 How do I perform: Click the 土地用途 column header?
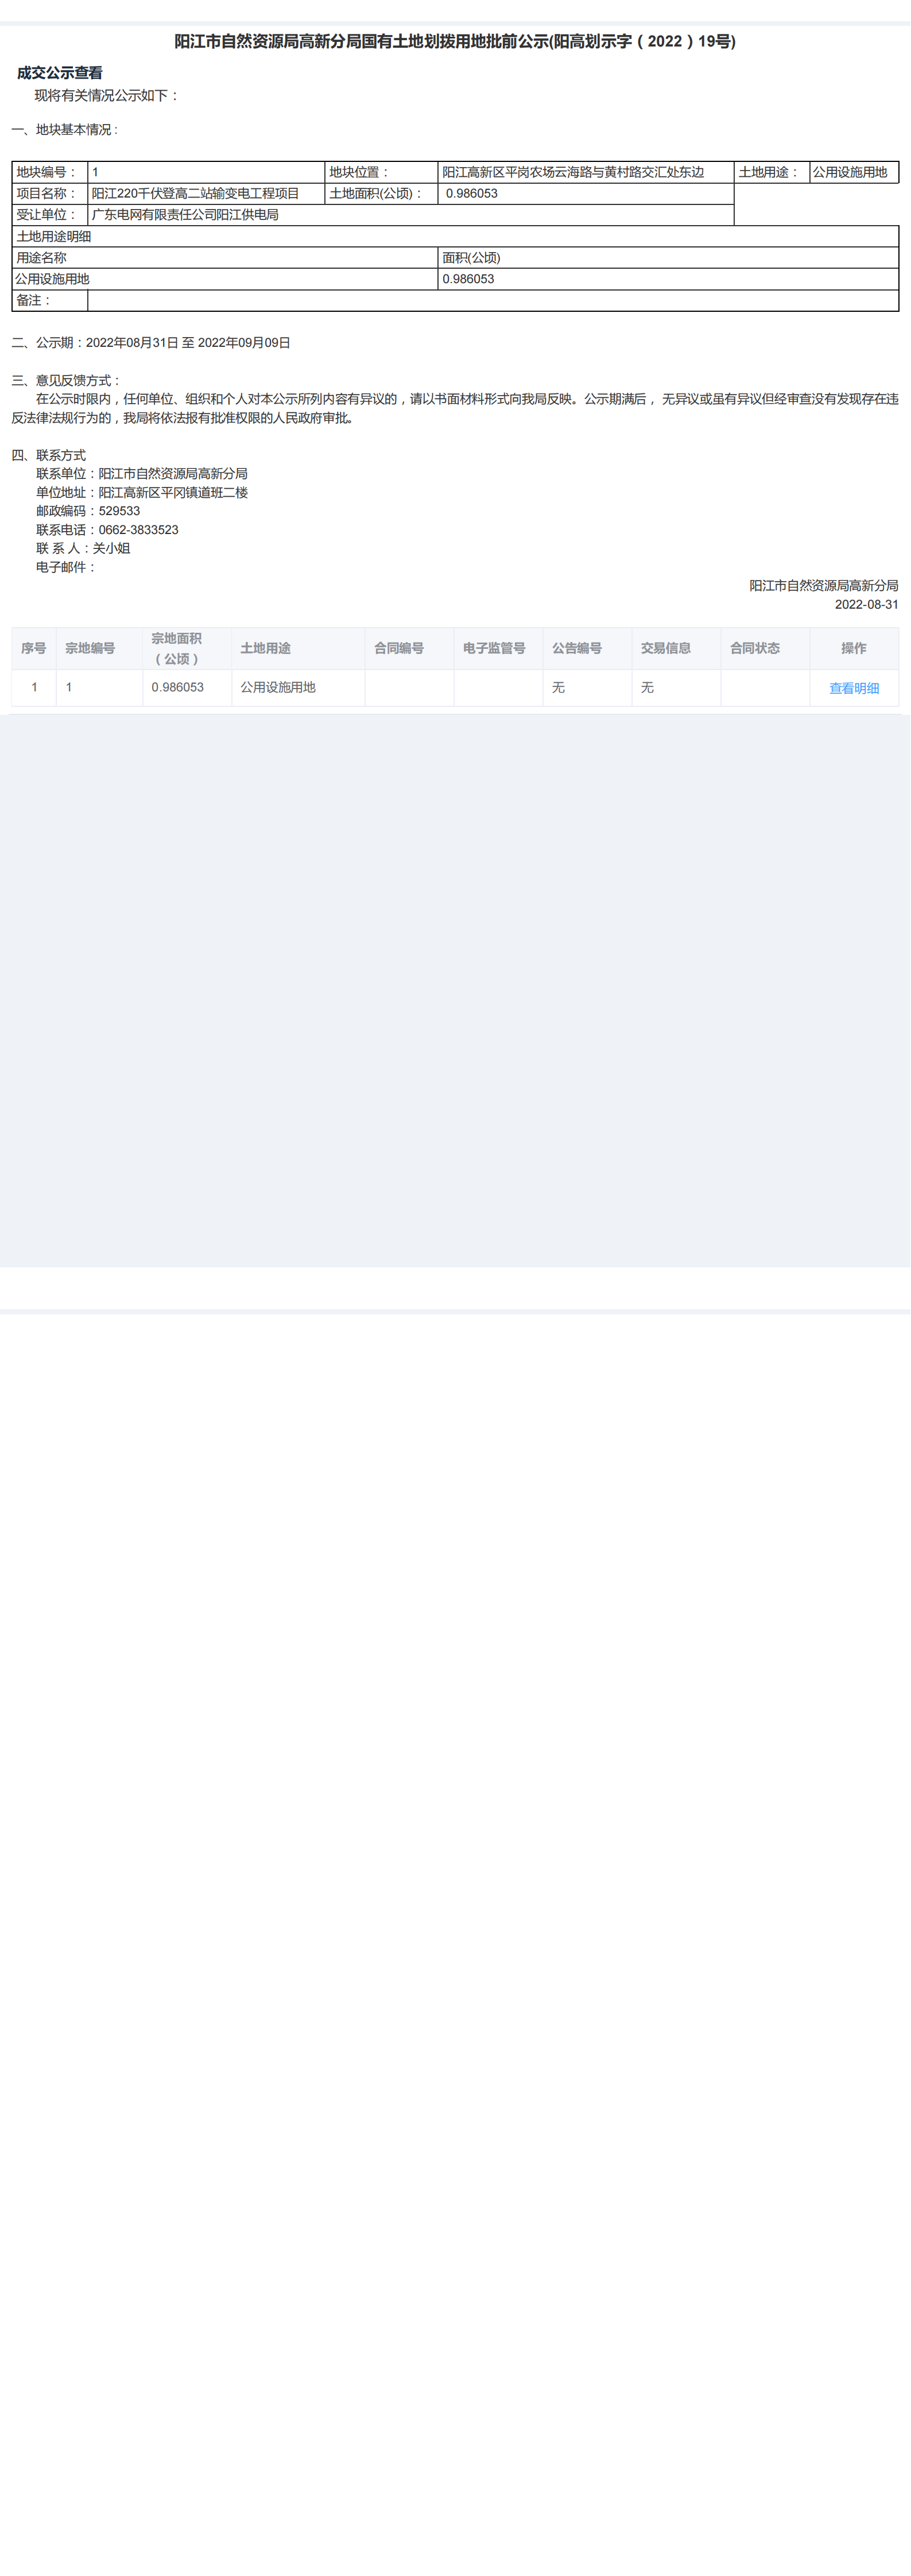[x=298, y=648]
